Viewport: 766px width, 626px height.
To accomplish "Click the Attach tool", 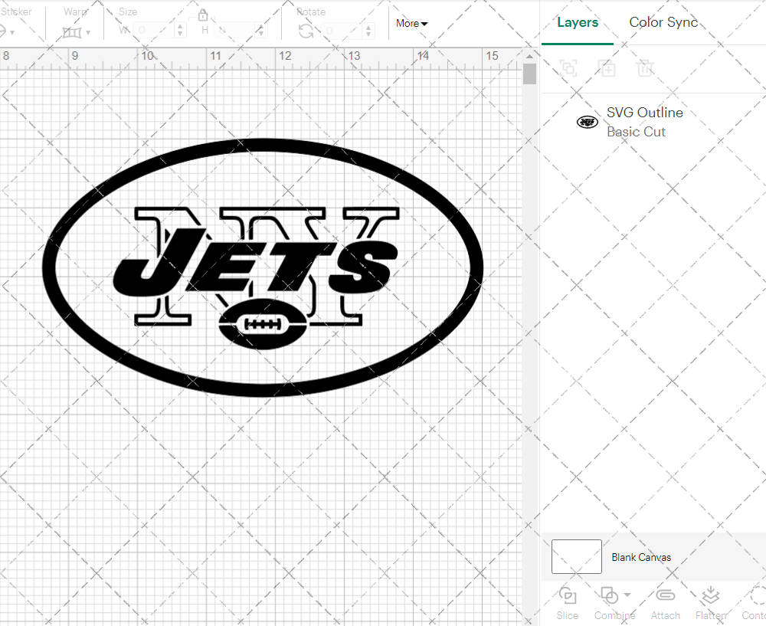I will tap(665, 604).
